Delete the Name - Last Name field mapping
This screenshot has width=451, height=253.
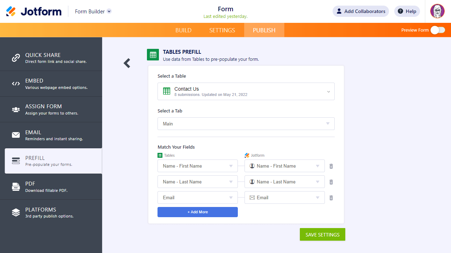(x=331, y=182)
